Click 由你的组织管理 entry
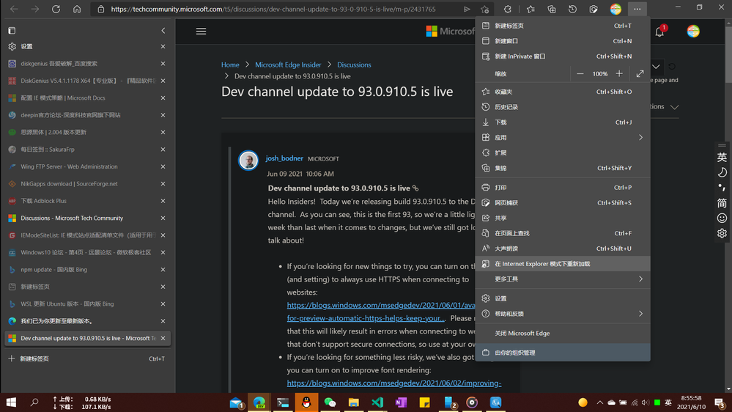 click(563, 353)
